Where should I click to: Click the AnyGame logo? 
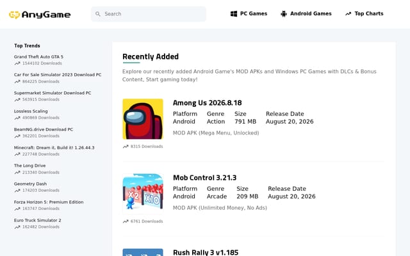tap(40, 14)
